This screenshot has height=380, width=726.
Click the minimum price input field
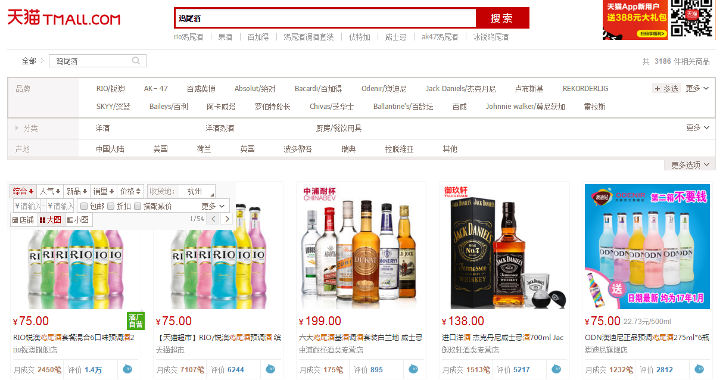tap(27, 206)
